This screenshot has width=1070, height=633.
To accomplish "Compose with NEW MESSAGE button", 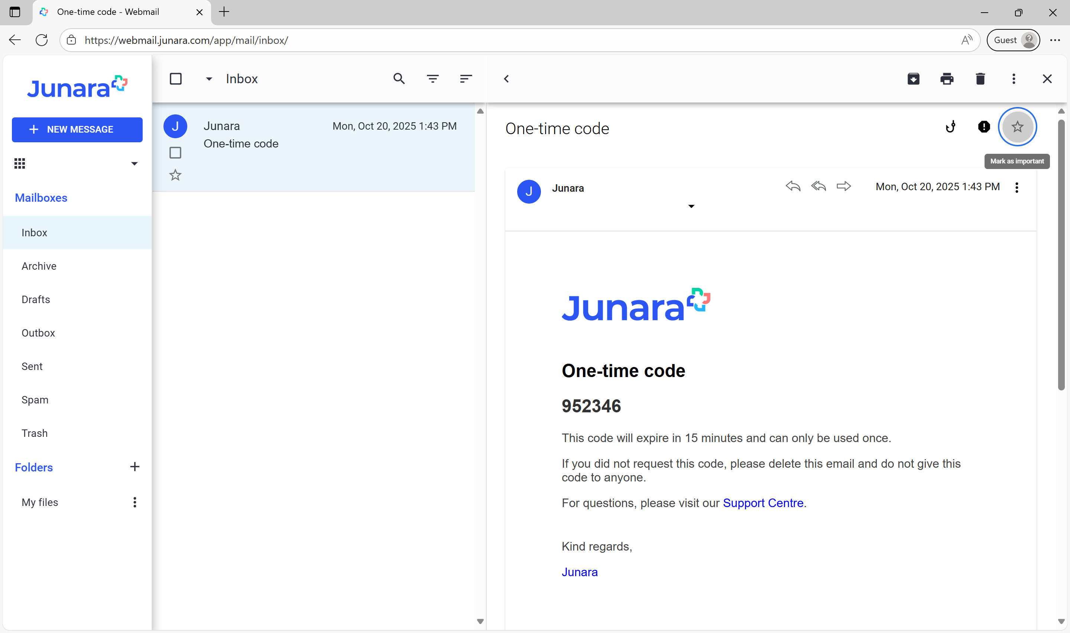I will [x=77, y=130].
